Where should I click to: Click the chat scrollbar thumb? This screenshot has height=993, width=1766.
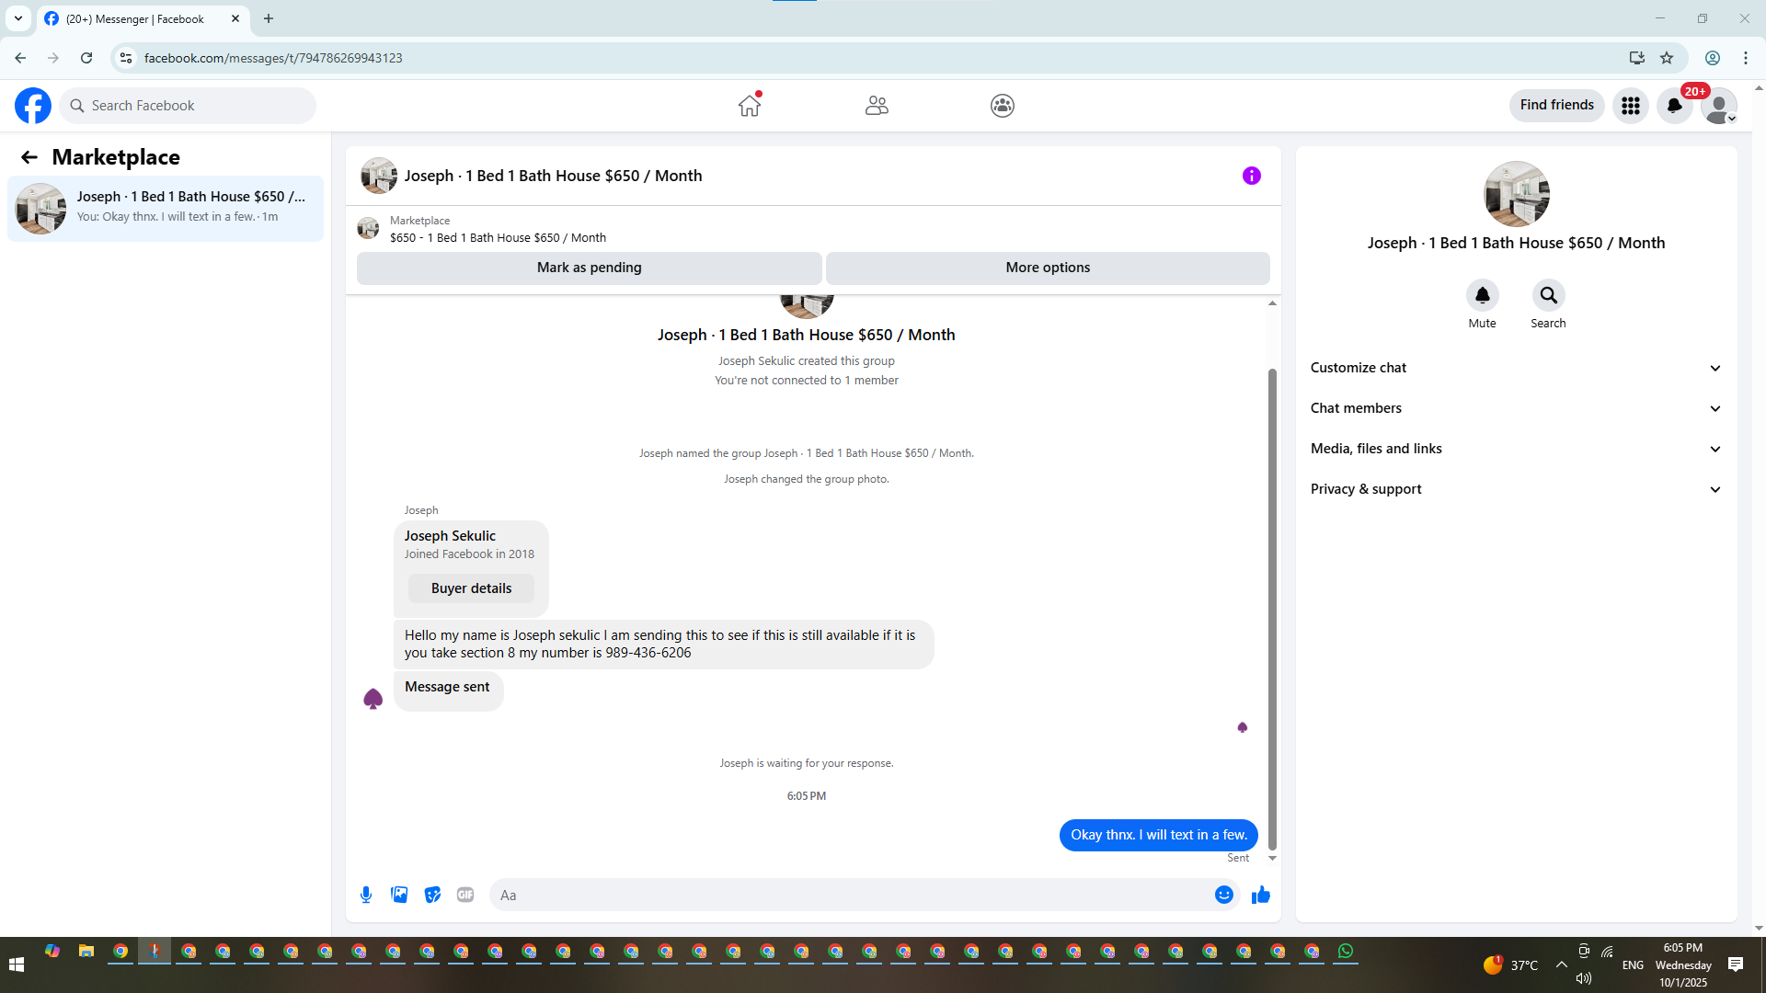(1272, 609)
